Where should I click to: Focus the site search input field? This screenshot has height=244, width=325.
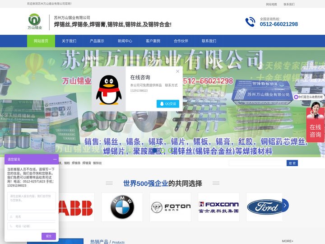click(258, 163)
